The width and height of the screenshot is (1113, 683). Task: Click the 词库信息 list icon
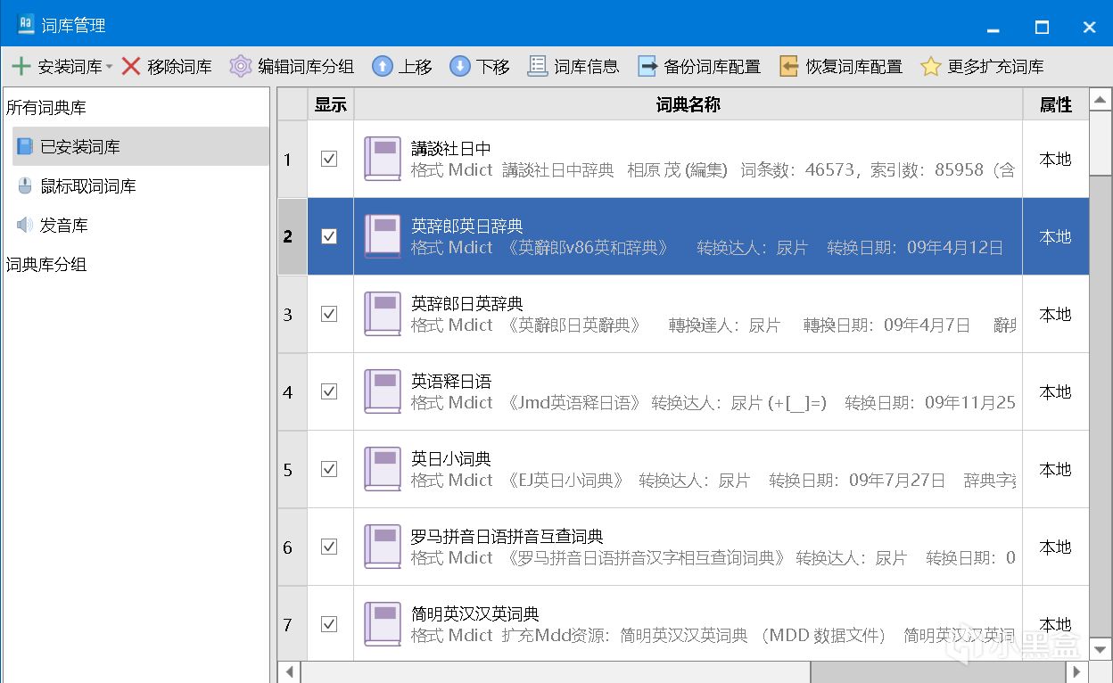click(538, 67)
